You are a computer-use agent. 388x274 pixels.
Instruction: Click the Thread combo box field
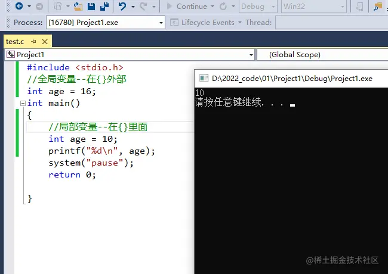pos(331,23)
